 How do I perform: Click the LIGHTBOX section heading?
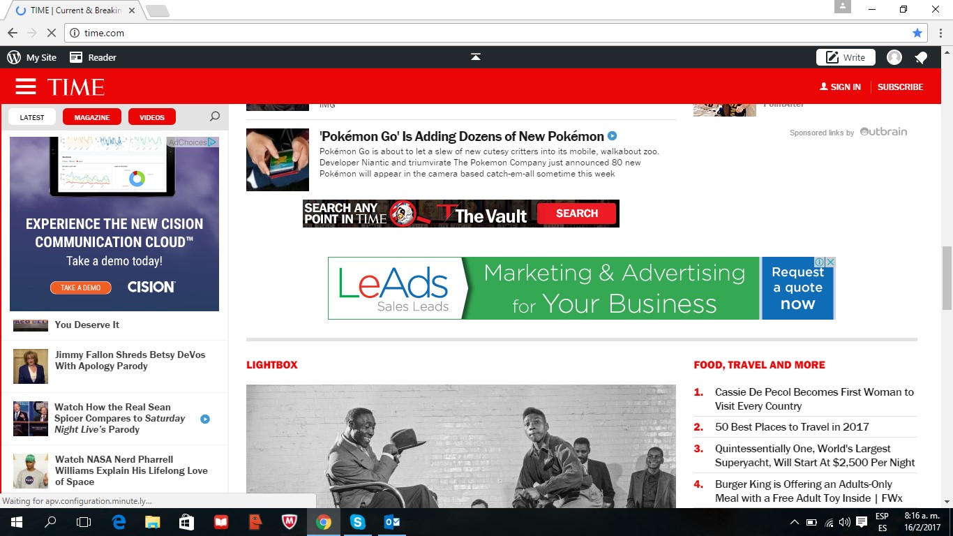point(272,364)
